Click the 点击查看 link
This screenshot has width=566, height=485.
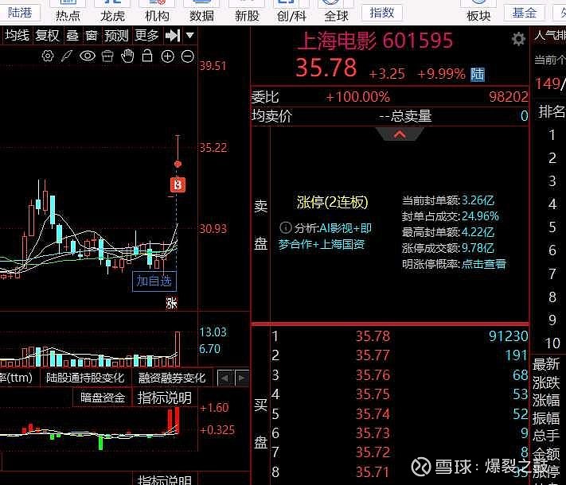click(x=484, y=264)
